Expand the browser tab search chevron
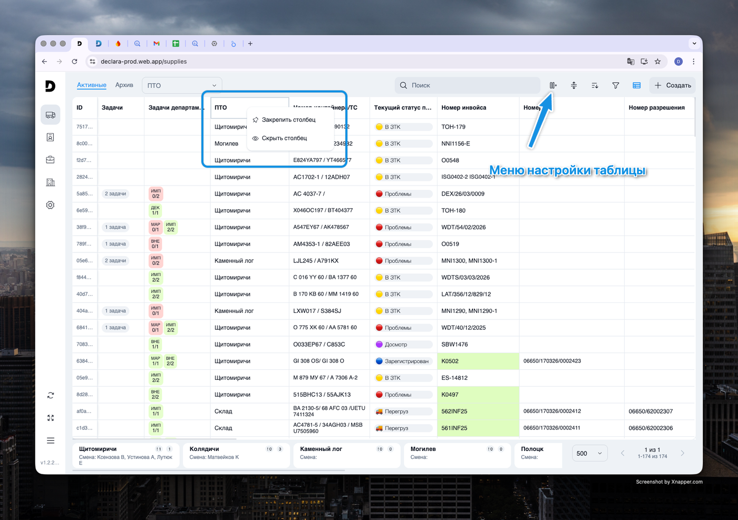The height and width of the screenshot is (520, 738). pyautogui.click(x=694, y=43)
